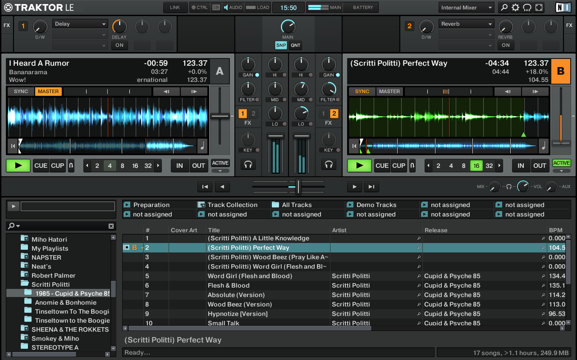Toggle SYNC on deck A
The width and height of the screenshot is (577, 360).
[21, 91]
